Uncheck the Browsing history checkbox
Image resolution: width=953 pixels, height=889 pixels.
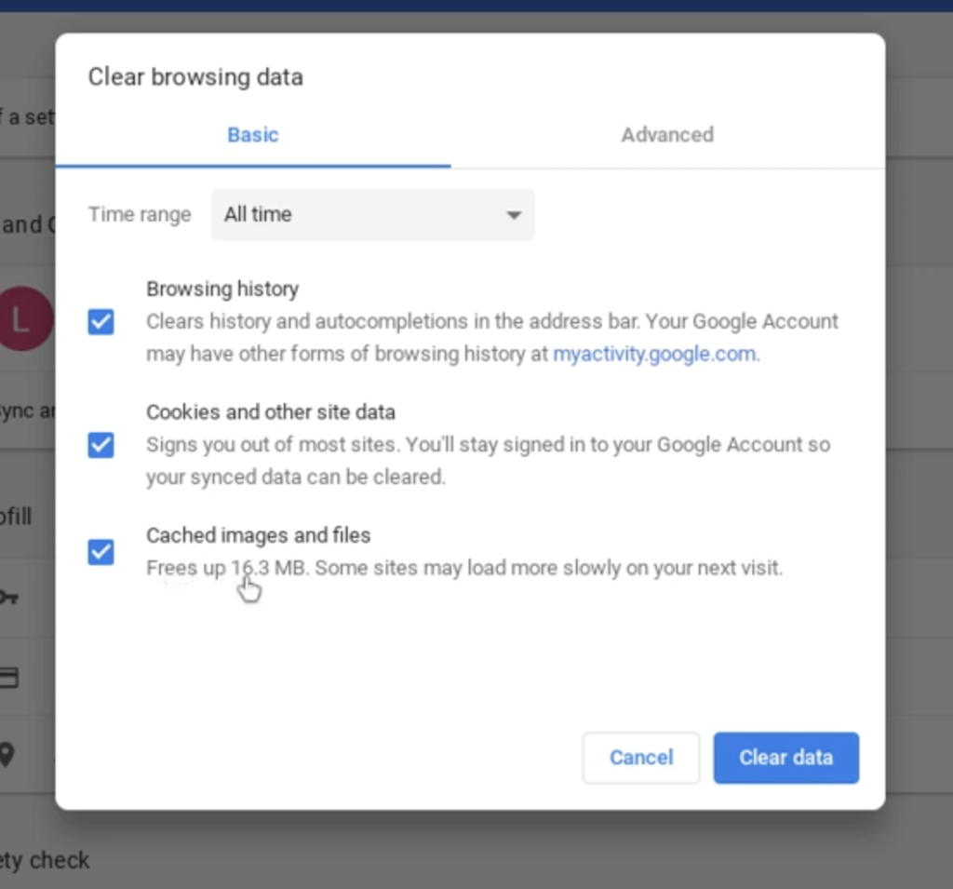click(101, 322)
